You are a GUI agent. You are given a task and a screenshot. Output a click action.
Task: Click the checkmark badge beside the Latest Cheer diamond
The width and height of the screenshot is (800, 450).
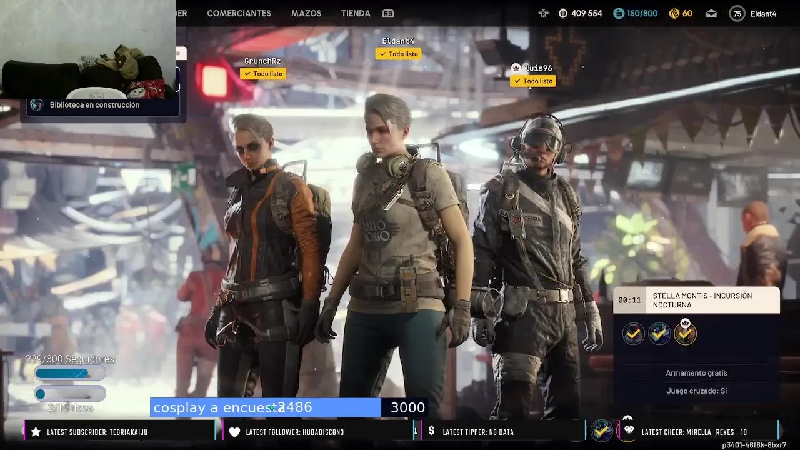tap(602, 430)
